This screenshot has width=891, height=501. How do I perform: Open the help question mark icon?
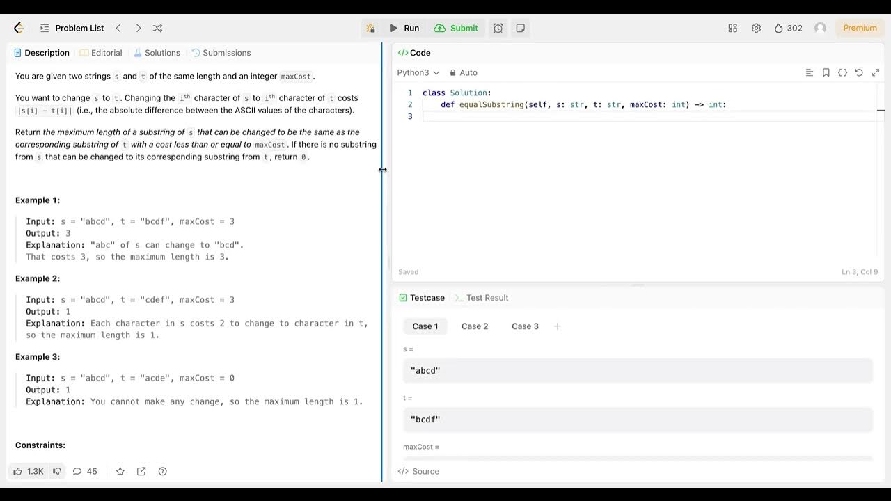[x=162, y=471]
